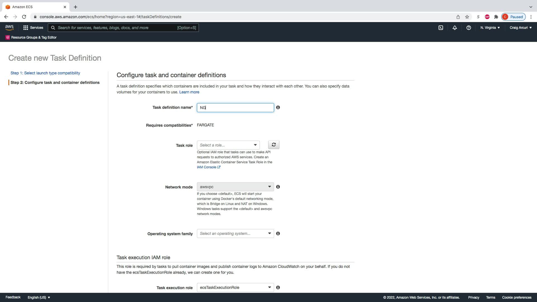The height and width of the screenshot is (302, 537).
Task: Click info icon beside Task execution role
Action: coord(278,287)
